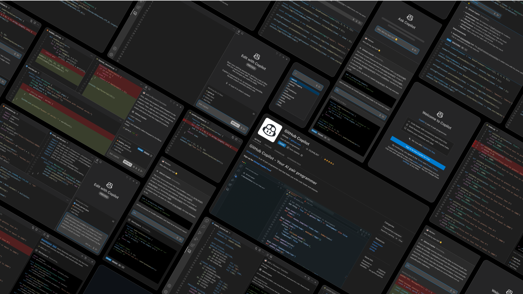Viewport: 523px width, 294px height.
Task: Open the insert_record.cbl editor tab
Action: 221,228
